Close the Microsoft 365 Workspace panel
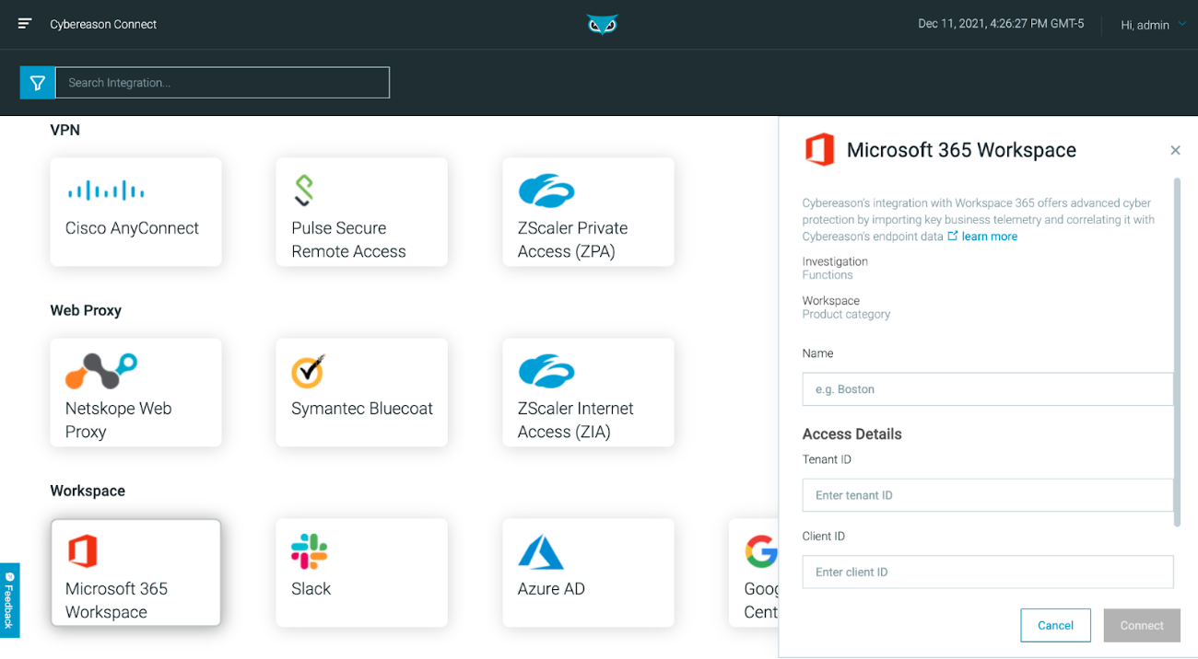Viewport: 1198px width, 659px height. pos(1175,150)
